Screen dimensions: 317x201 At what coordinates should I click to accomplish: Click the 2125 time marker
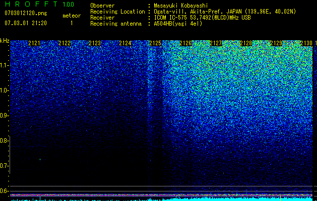point(155,43)
